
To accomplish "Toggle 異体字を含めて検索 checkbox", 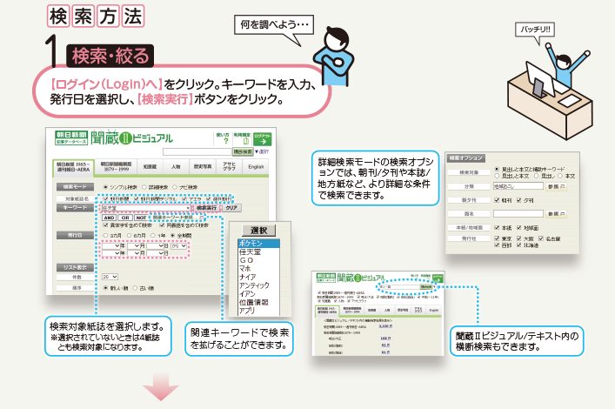I will tap(105, 225).
